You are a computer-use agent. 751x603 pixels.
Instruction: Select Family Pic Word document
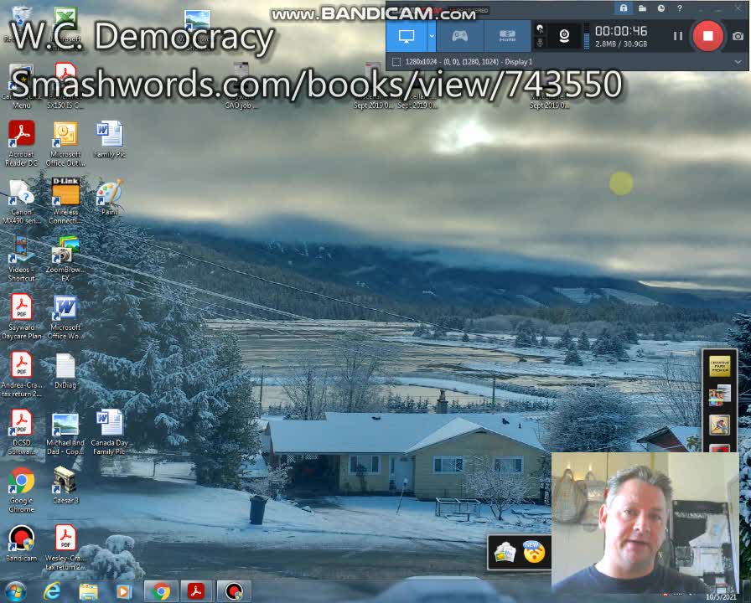[110, 139]
